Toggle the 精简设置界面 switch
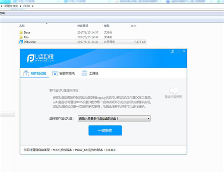Image resolution: width=224 pixels, height=173 pixels. (174, 91)
